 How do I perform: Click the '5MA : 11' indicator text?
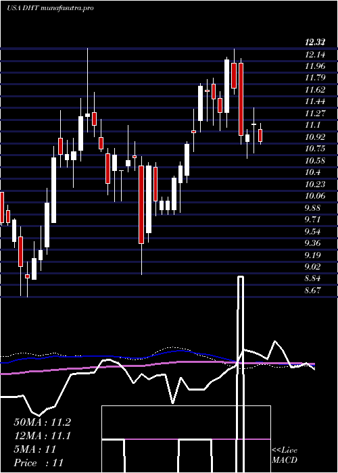[x=35, y=449]
